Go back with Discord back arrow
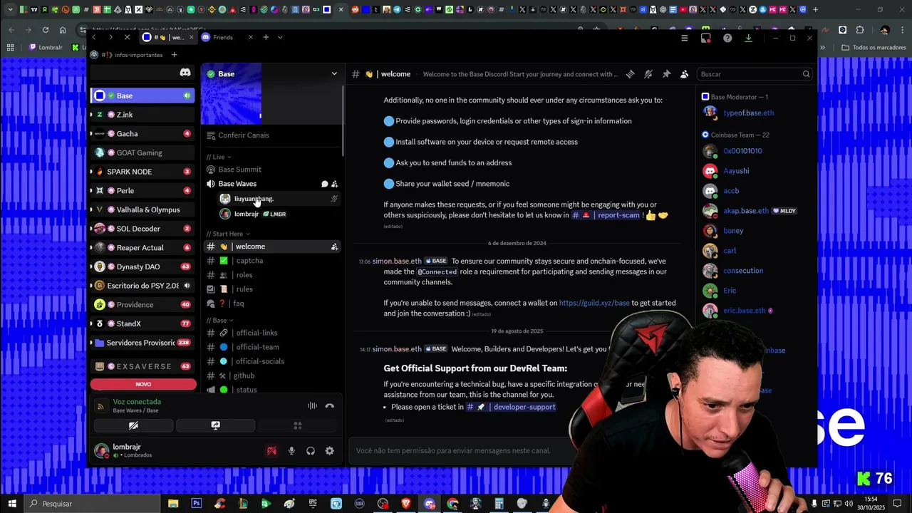This screenshot has width=912, height=513. [95, 37]
